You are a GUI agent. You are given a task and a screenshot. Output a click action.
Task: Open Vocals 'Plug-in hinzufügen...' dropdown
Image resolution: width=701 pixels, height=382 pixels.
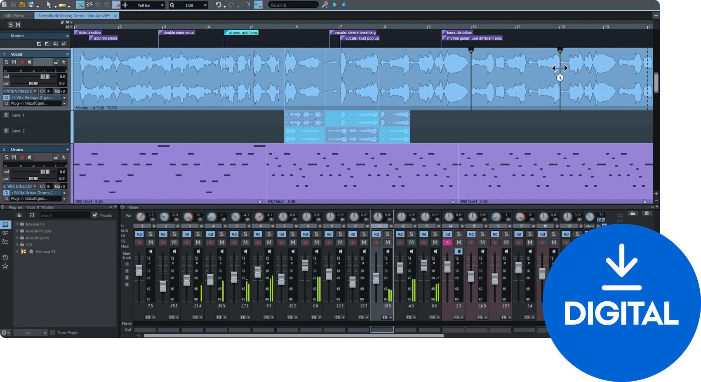point(64,104)
